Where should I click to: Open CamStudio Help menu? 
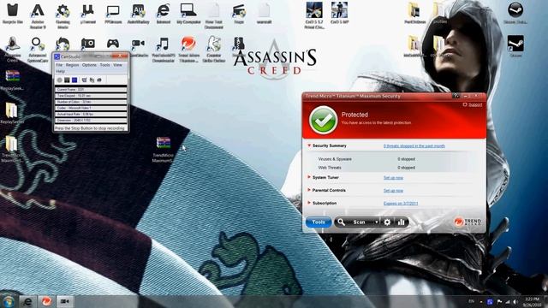[60, 71]
